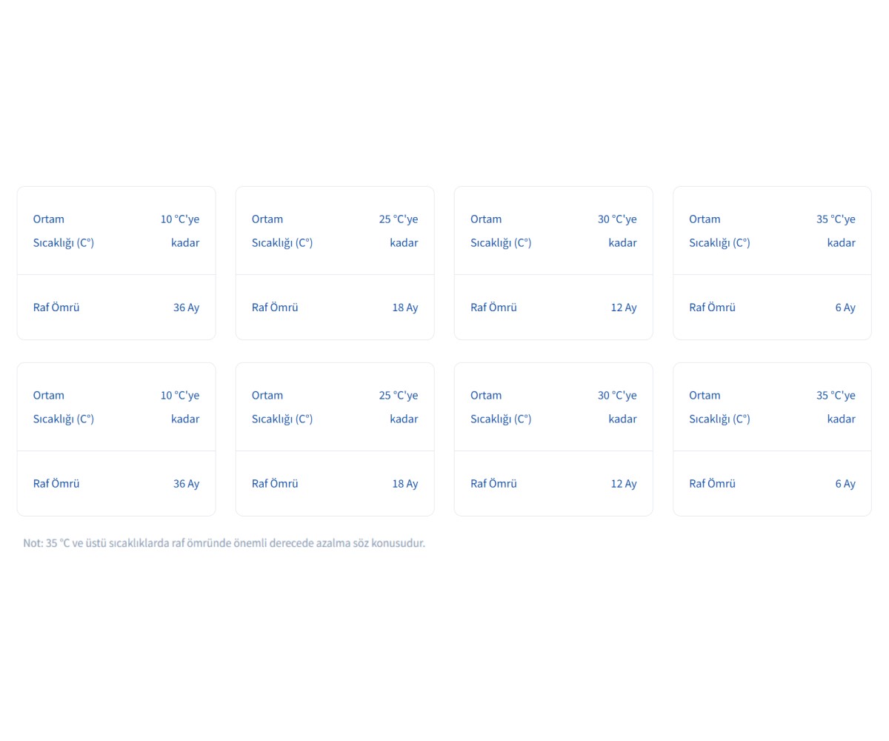Click "36 Ay" value in the second row
The width and height of the screenshot is (889, 741).
[186, 484]
